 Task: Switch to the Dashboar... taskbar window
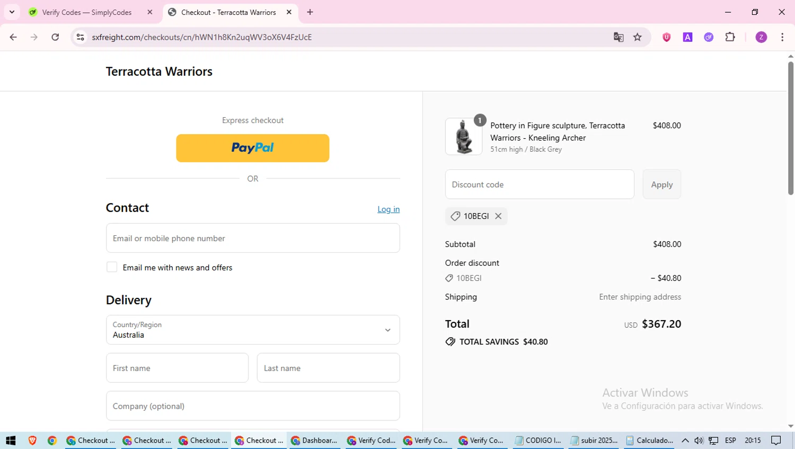[x=314, y=441]
